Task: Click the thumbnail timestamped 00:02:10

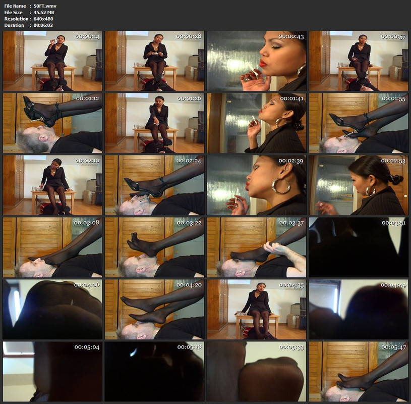Action: [x=52, y=185]
